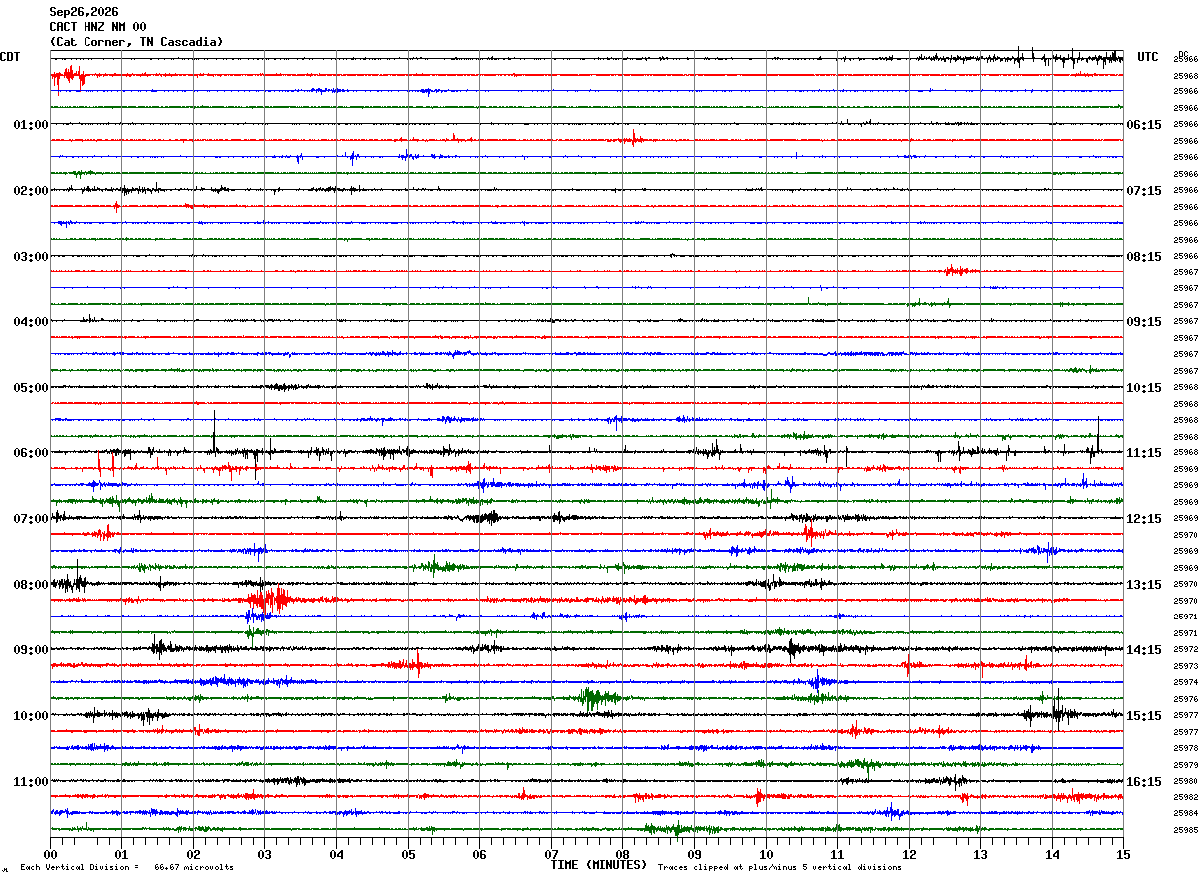The height and width of the screenshot is (881, 1203).
Task: Click the 15 minute tick on the time axis
Action: click(x=1122, y=854)
